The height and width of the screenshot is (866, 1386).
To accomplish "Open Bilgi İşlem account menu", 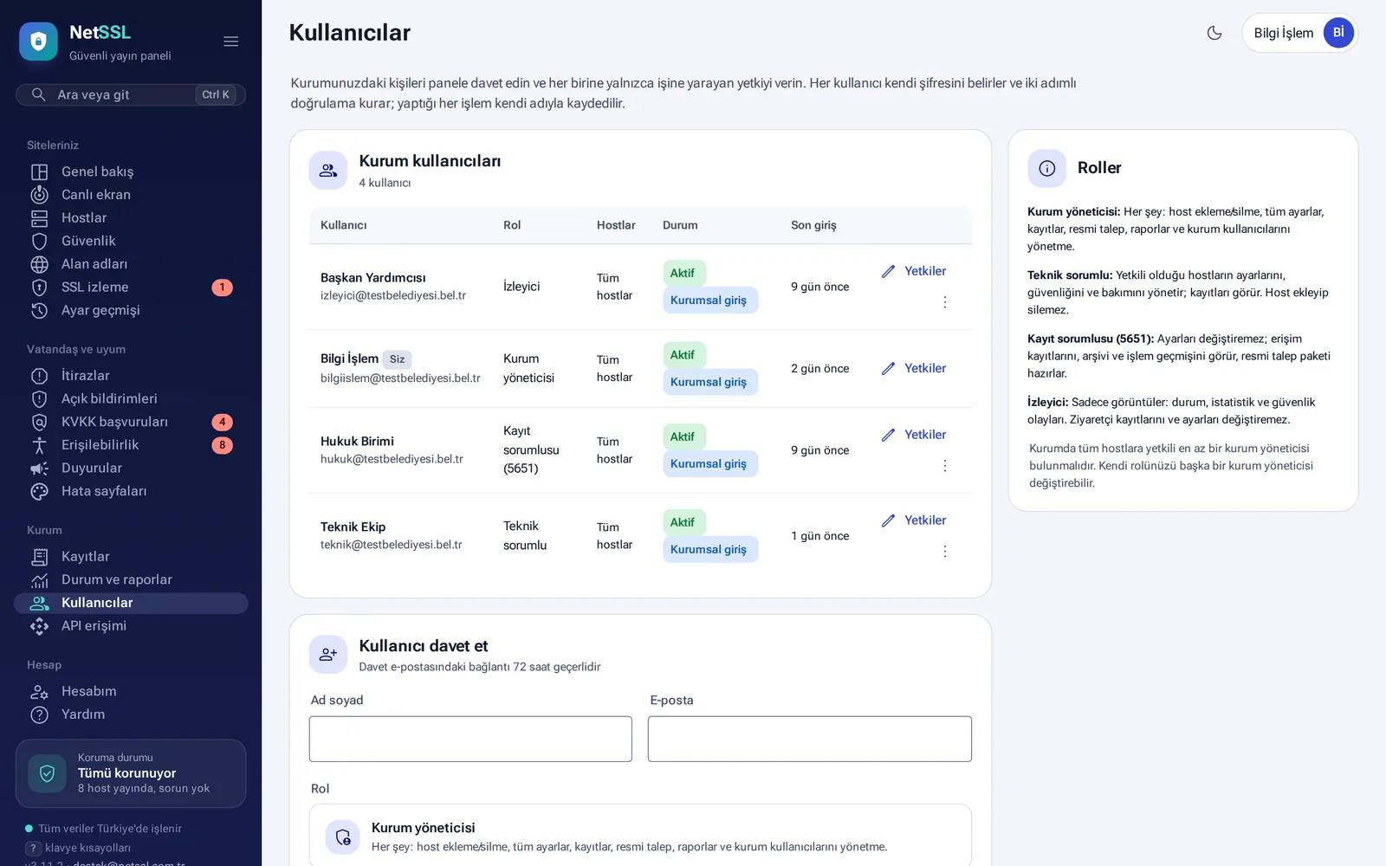I will pyautogui.click(x=1299, y=33).
